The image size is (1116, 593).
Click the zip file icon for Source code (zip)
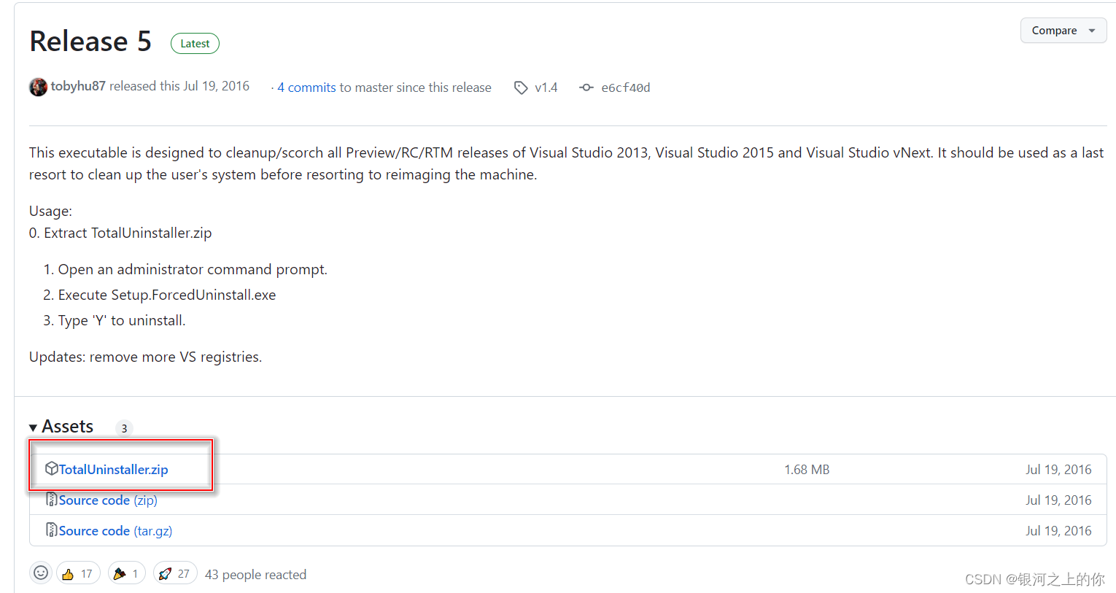[x=51, y=500]
